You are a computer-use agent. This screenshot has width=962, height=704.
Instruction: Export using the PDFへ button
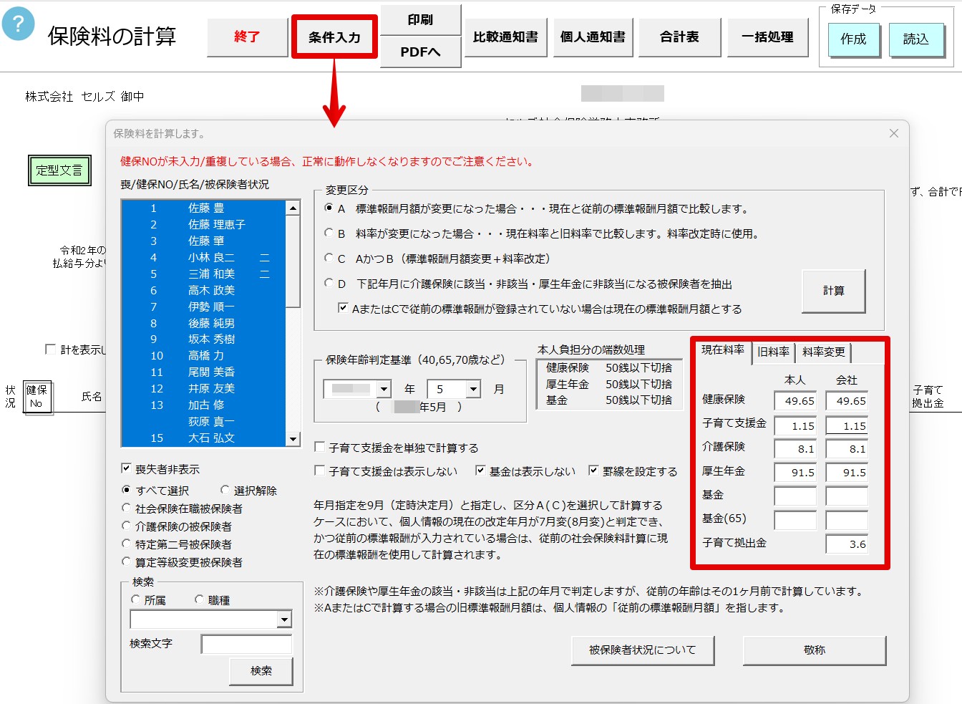point(420,52)
